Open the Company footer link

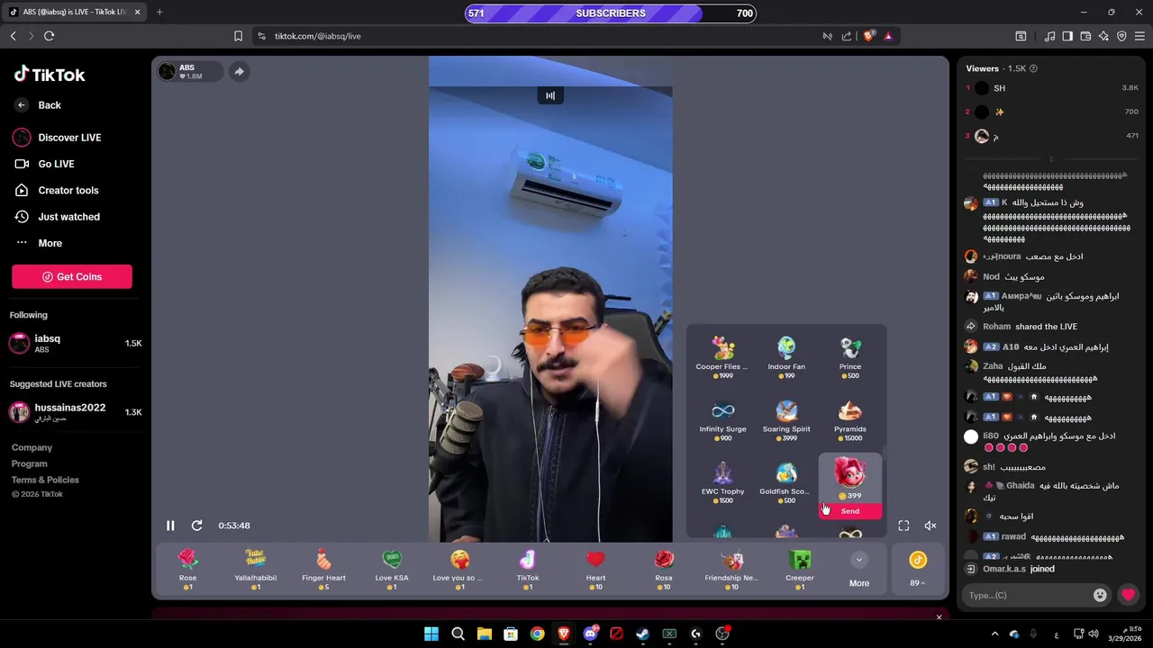32,447
